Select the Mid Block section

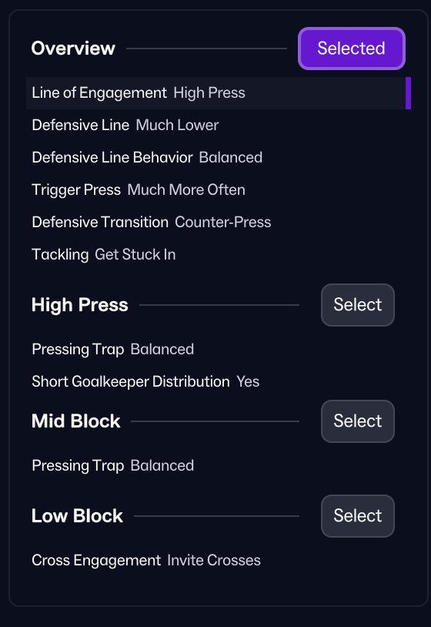click(x=358, y=421)
